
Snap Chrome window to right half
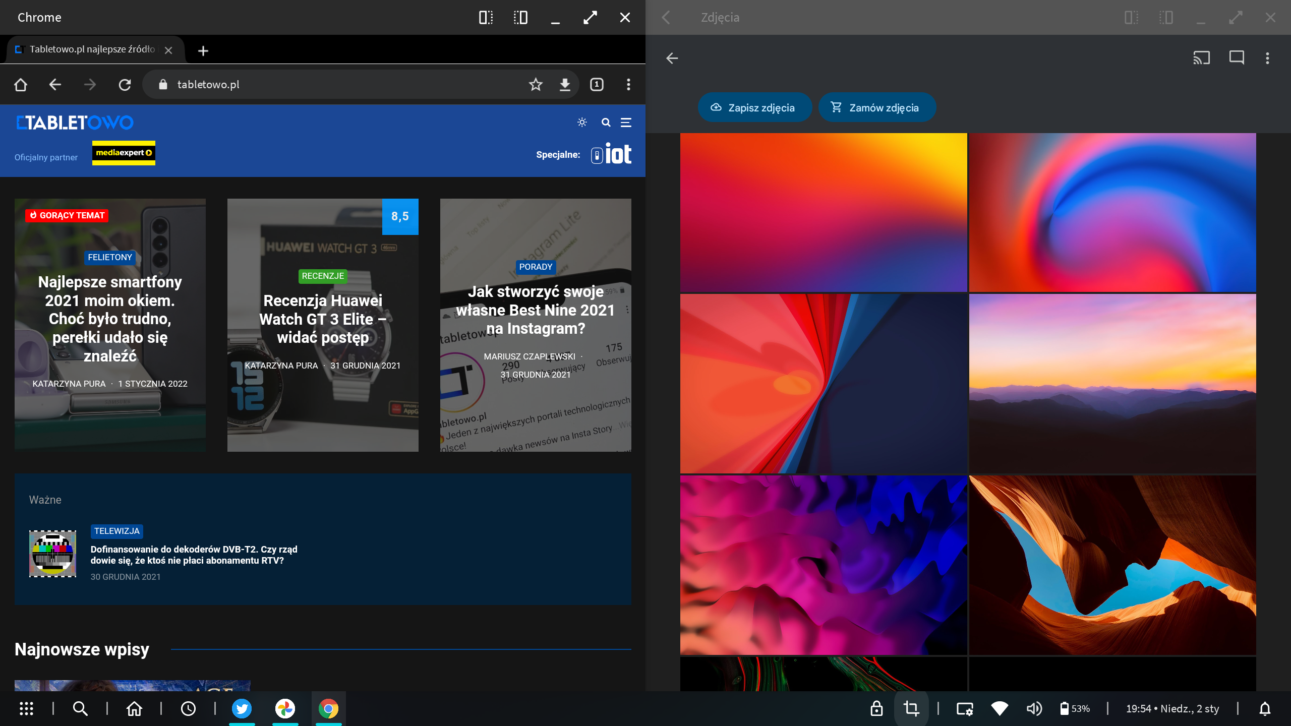520,18
